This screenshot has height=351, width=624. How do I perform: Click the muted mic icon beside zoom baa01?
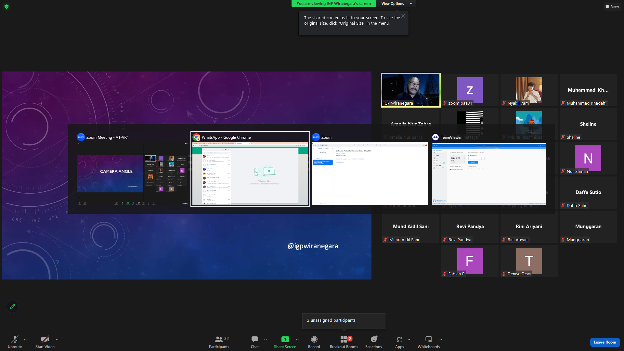pyautogui.click(x=445, y=103)
